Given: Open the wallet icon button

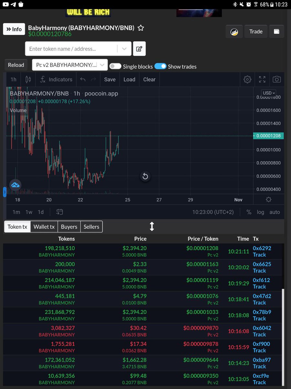Looking at the screenshot, I should click(276, 32).
